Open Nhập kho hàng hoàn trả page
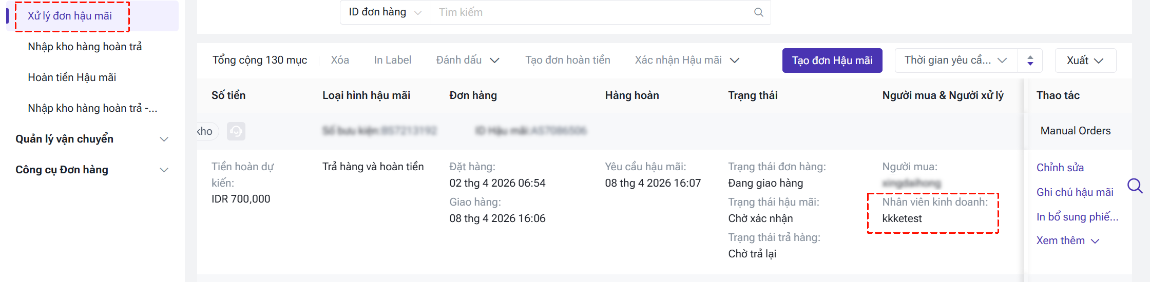 point(85,47)
